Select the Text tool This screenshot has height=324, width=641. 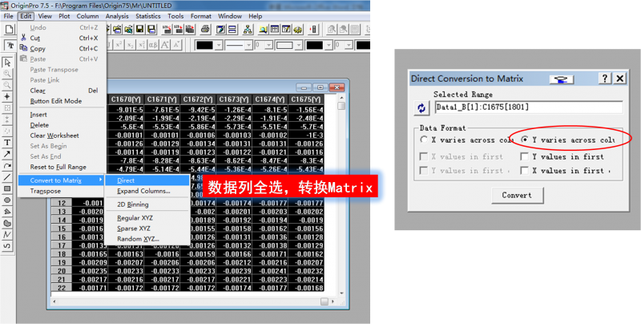tap(7, 143)
